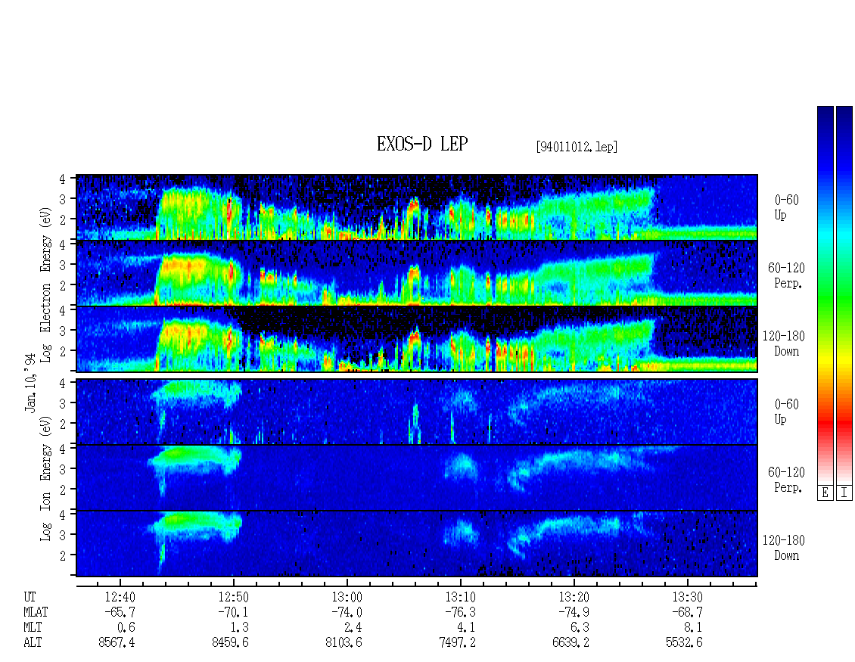The width and height of the screenshot is (855, 662).
Task: Click the MLAT value -76.3
Action: click(x=460, y=612)
